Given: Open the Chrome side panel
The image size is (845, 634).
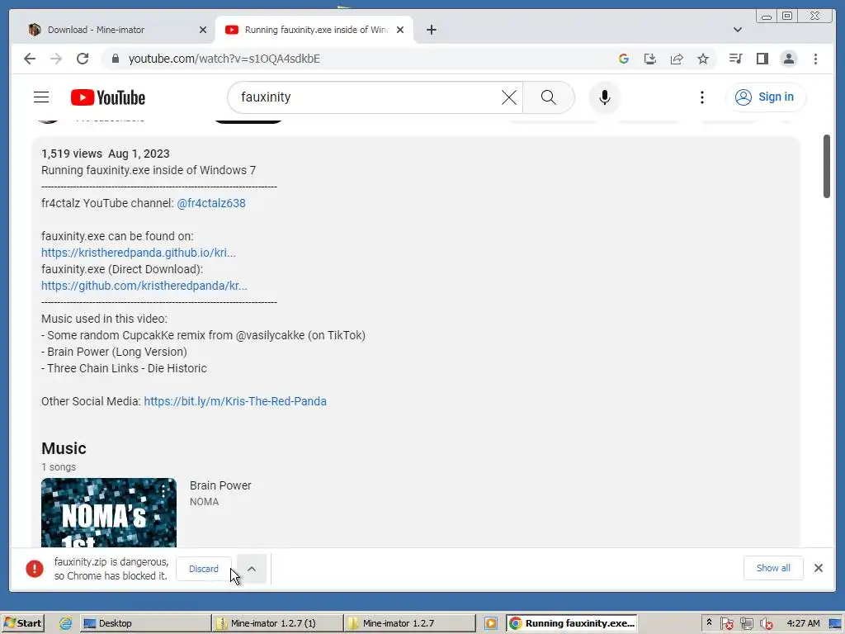Looking at the screenshot, I should 762,59.
